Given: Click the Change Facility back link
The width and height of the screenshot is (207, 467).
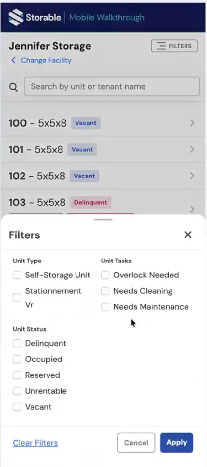Looking at the screenshot, I should [41, 60].
